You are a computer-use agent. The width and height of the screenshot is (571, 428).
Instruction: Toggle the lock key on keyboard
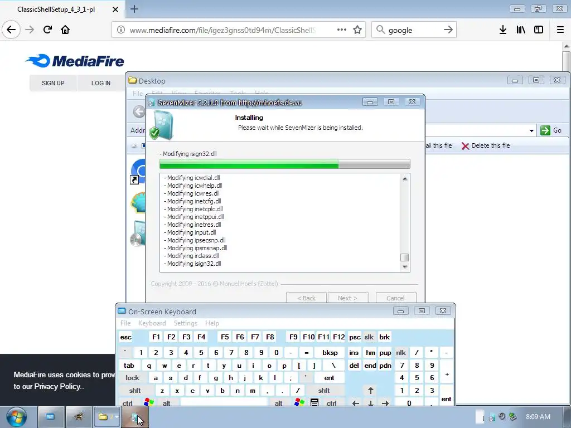pyautogui.click(x=133, y=378)
